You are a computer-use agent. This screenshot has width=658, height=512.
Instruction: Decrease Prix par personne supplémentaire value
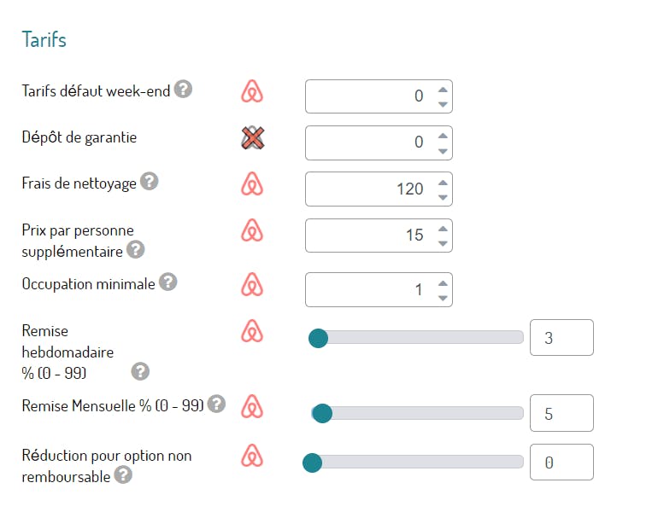coord(442,242)
